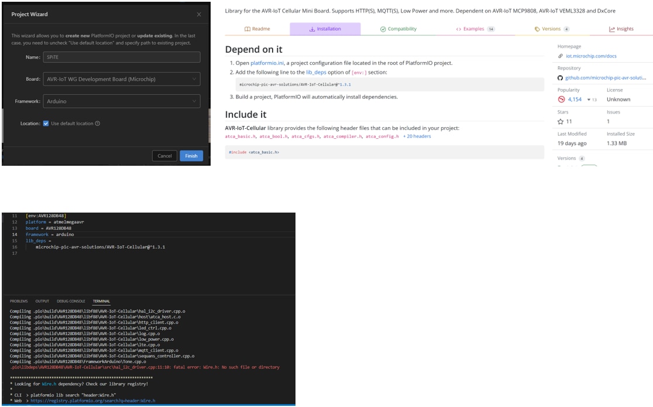The image size is (653, 407).
Task: Click the framework = arduino line
Action: click(50, 235)
